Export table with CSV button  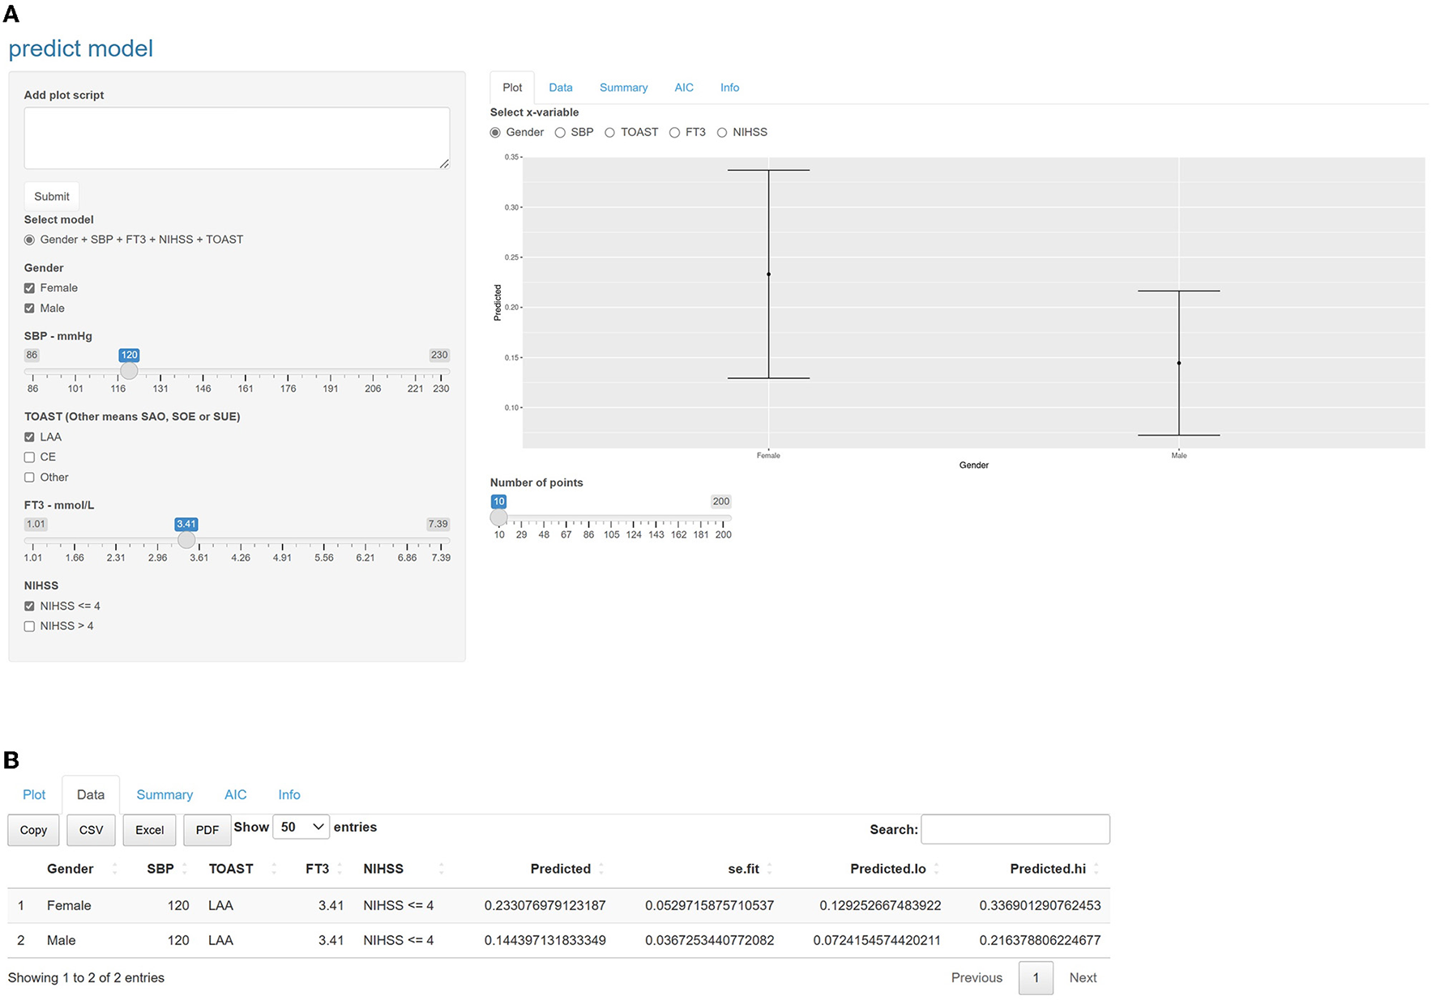click(91, 830)
